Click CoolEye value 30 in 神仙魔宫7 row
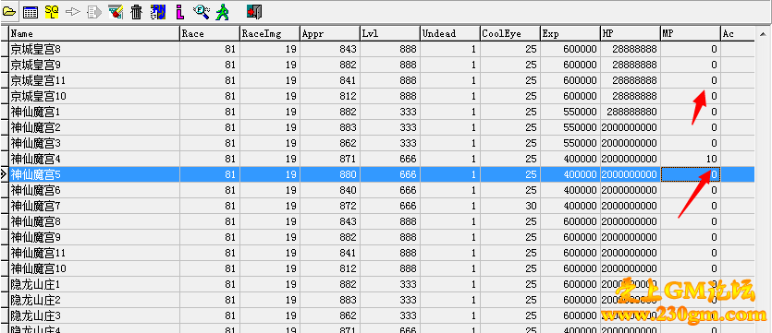 [x=510, y=206]
